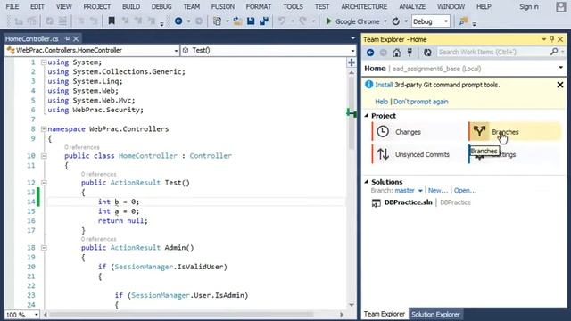This screenshot has width=571, height=321.
Task: Click the account avatar icon next to Sign in
Action: coord(561,7)
